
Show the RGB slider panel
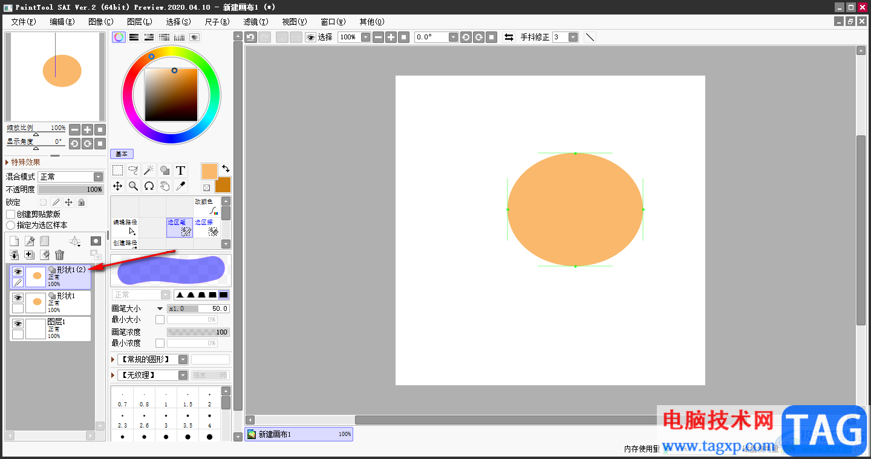[134, 37]
